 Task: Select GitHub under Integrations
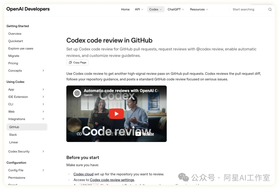point(27,127)
